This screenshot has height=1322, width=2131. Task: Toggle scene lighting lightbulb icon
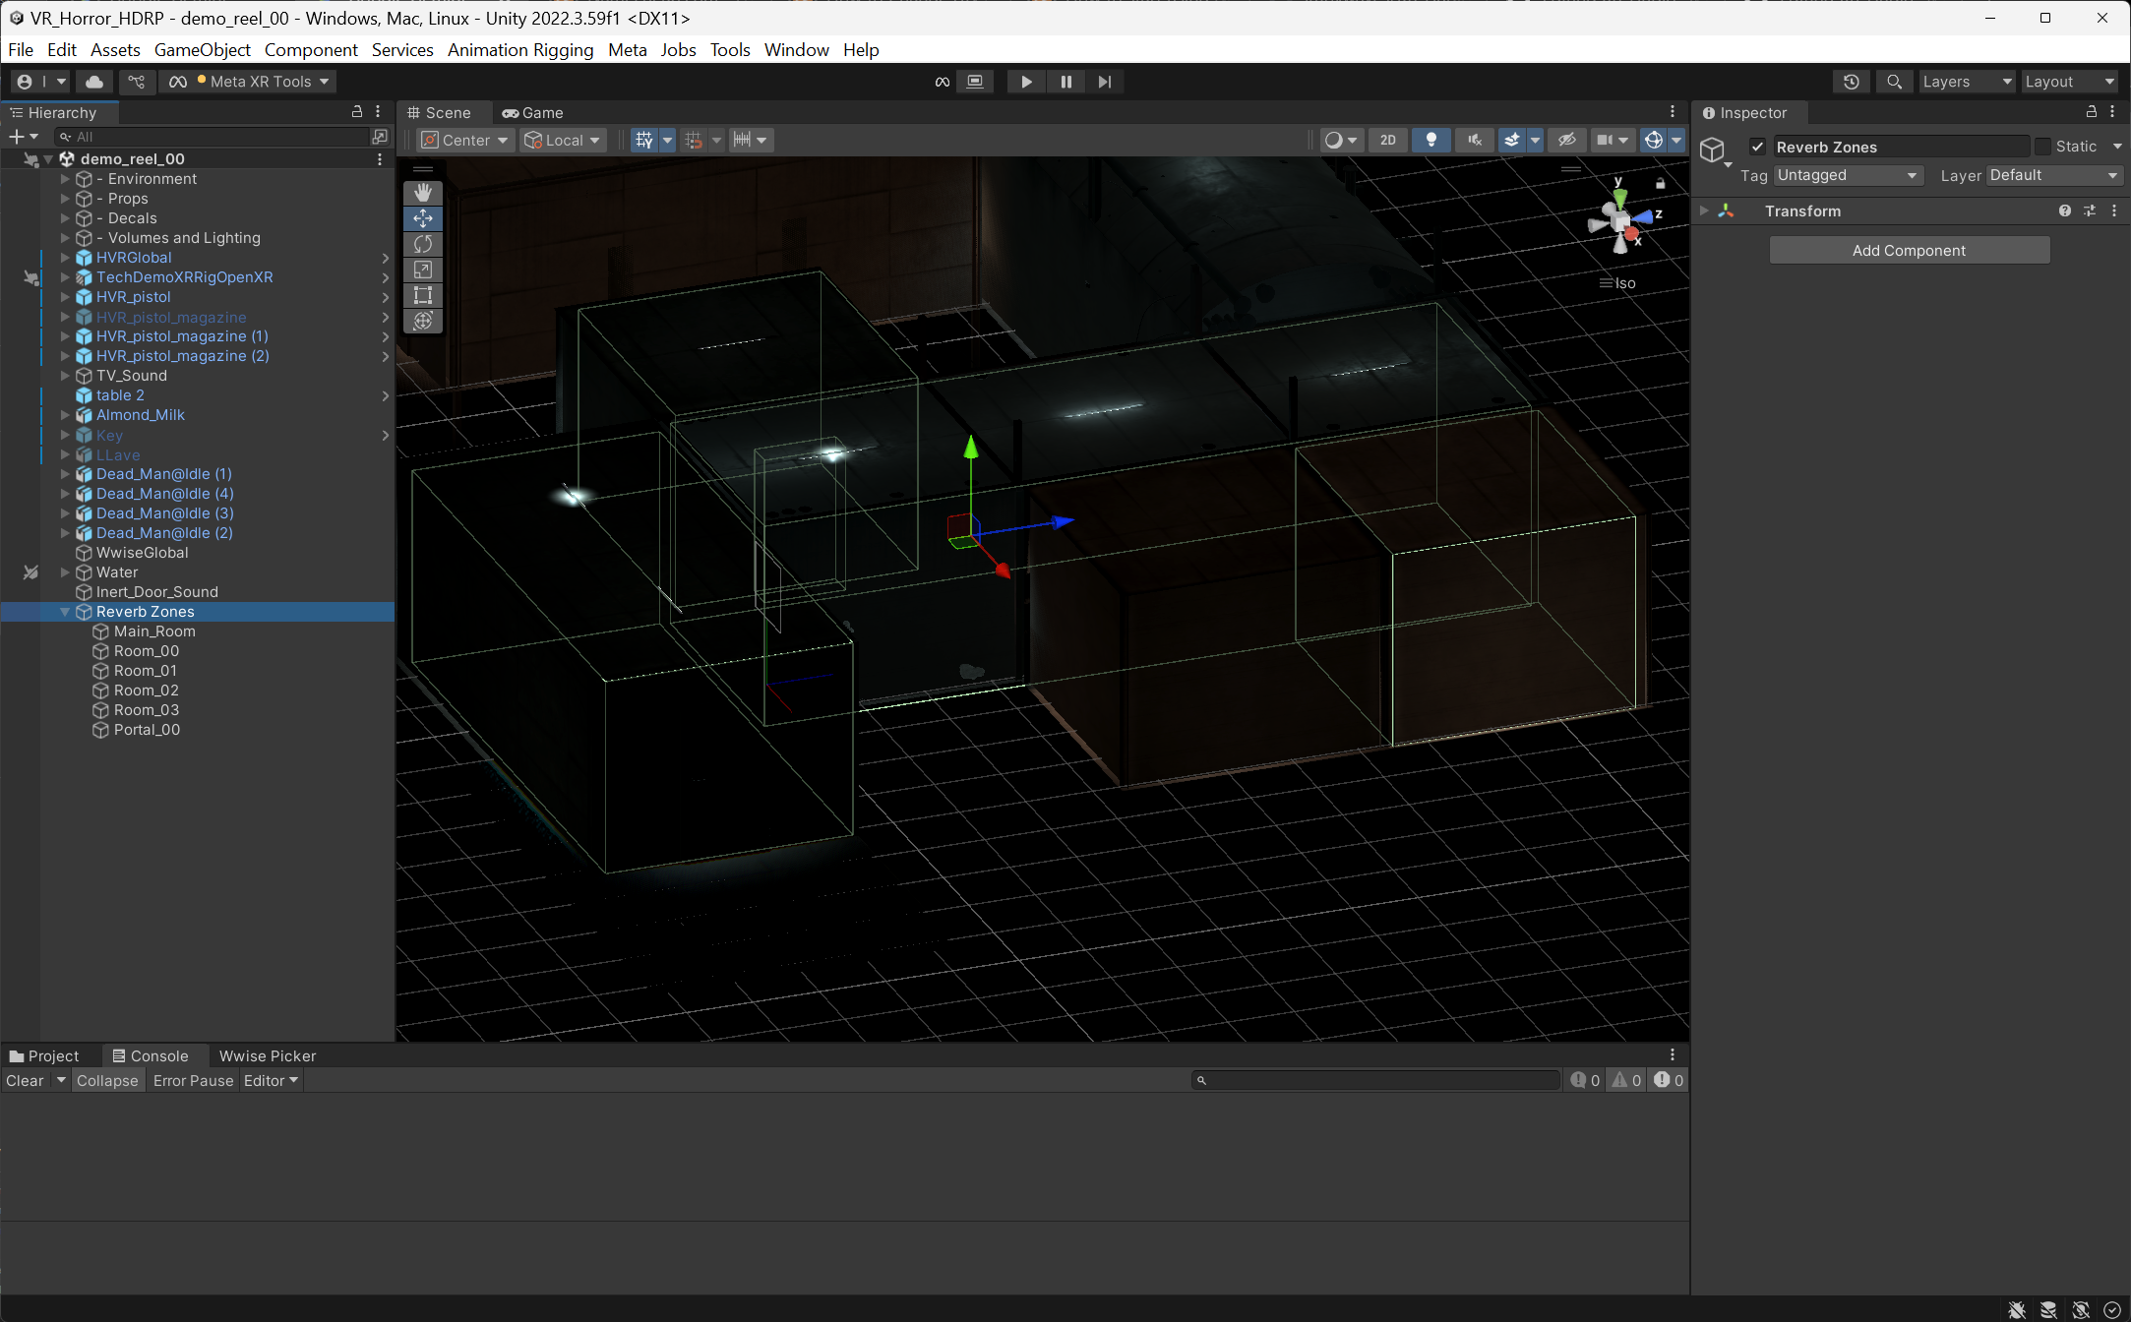pyautogui.click(x=1431, y=140)
